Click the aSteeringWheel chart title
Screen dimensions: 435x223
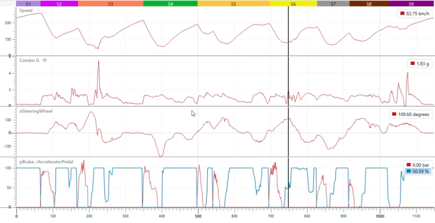[36, 111]
